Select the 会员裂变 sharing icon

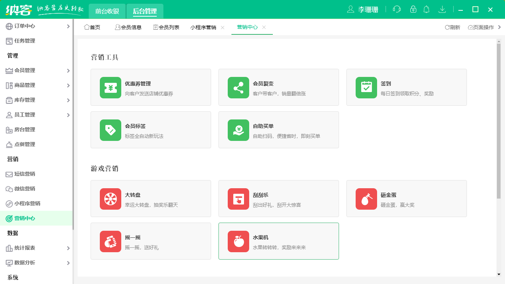pyautogui.click(x=238, y=87)
